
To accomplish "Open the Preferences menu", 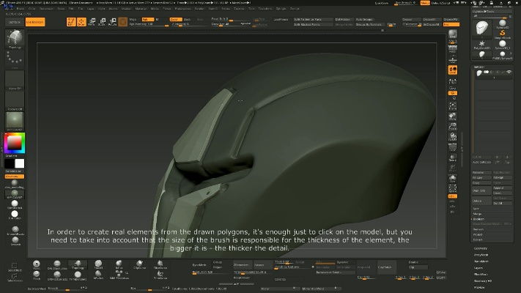I will [182, 8].
